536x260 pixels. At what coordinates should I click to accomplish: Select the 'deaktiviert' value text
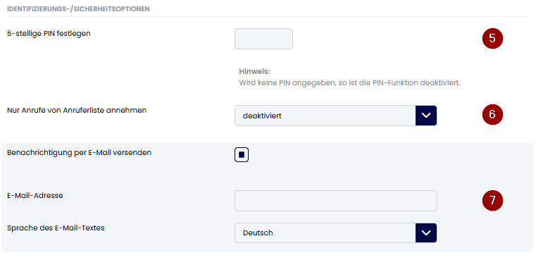[262, 116]
